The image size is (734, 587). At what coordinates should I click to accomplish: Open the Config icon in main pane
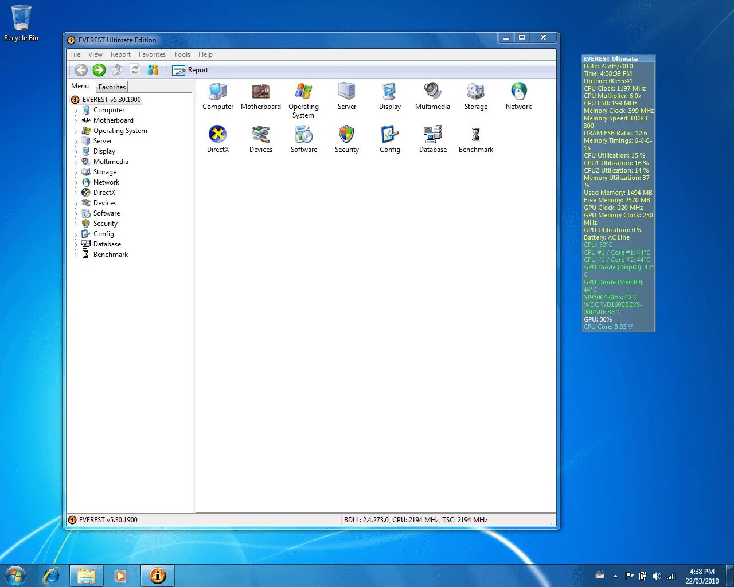tap(390, 139)
